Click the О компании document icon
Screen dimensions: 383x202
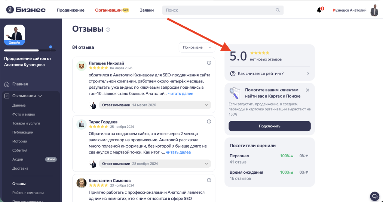click(7, 96)
